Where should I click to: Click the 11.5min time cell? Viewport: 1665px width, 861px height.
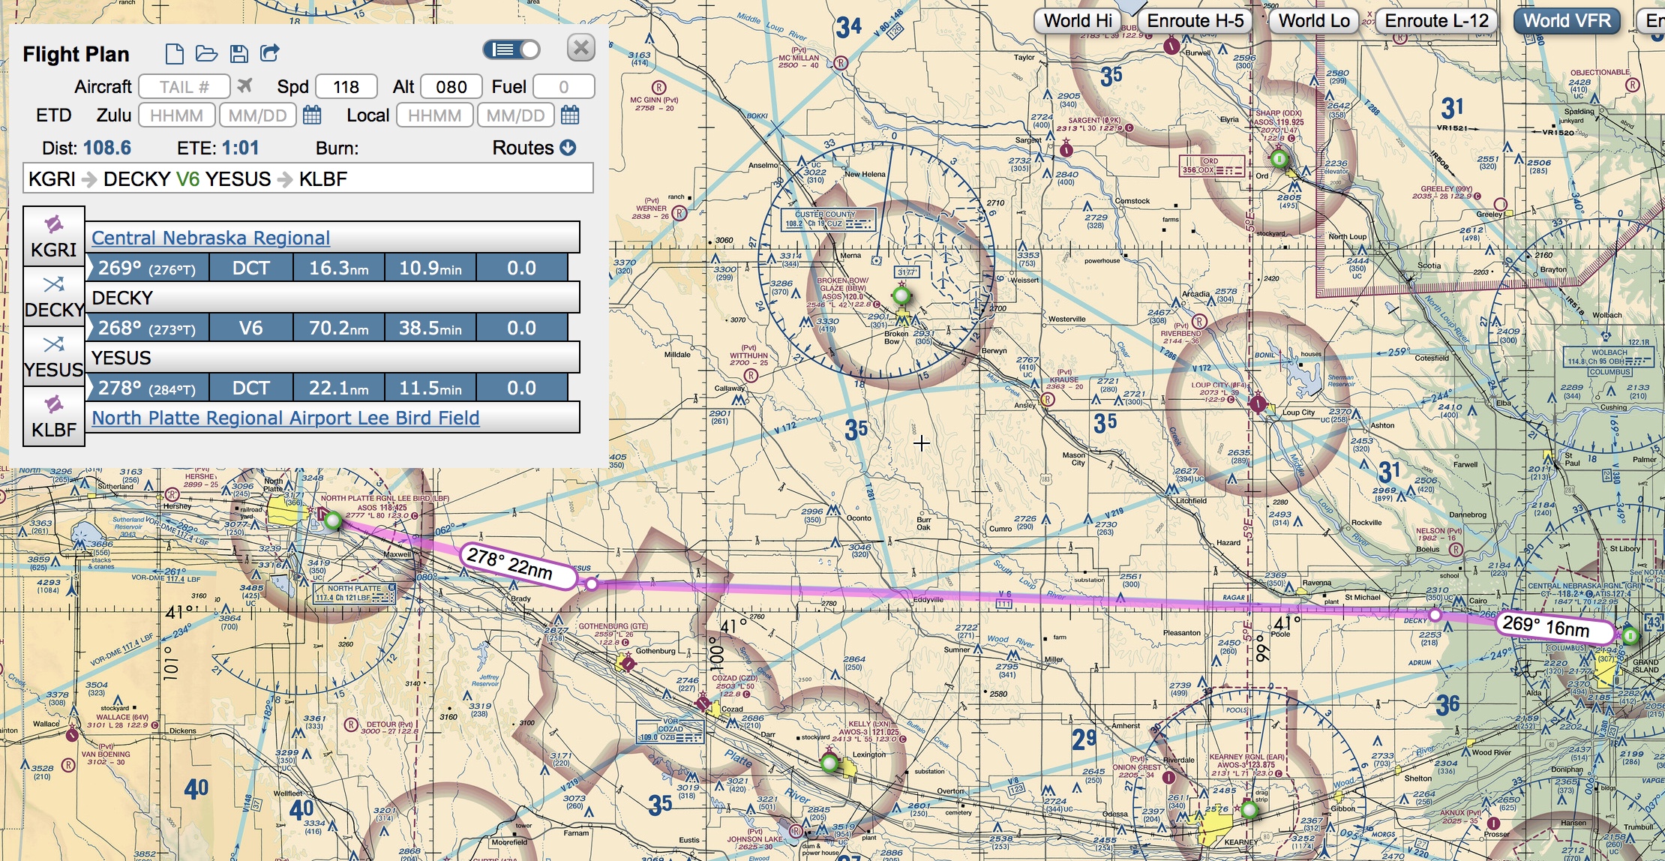(430, 388)
